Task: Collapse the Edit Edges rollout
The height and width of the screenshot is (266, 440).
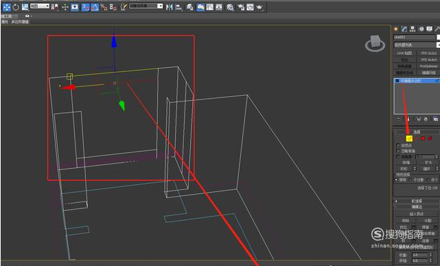Action: coord(417,207)
